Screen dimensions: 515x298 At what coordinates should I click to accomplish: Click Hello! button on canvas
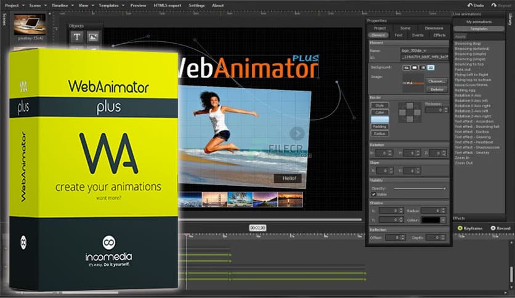288,179
